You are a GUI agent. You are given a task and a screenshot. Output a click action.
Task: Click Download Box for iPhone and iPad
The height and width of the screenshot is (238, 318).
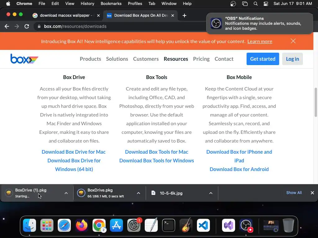pyautogui.click(x=239, y=156)
